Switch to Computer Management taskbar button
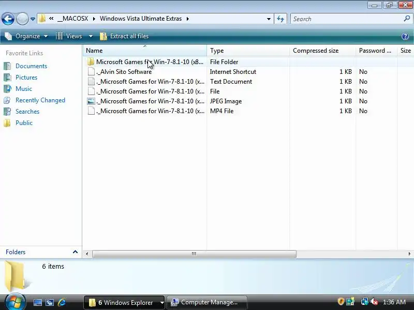The height and width of the screenshot is (310, 414). [x=207, y=302]
